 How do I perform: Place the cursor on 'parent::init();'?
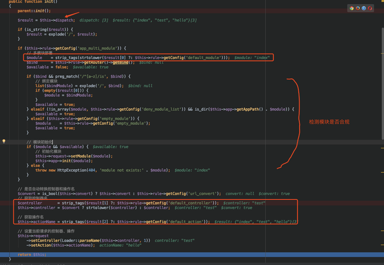point(34,11)
